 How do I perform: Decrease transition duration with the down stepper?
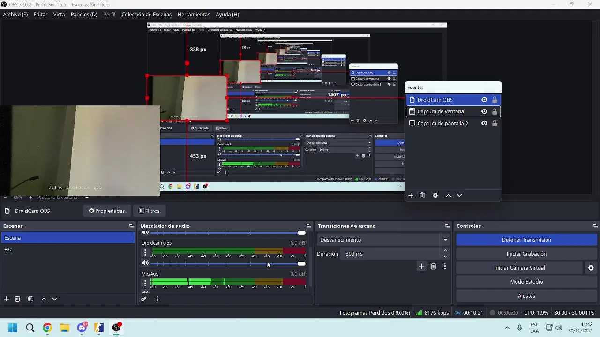[445, 256]
